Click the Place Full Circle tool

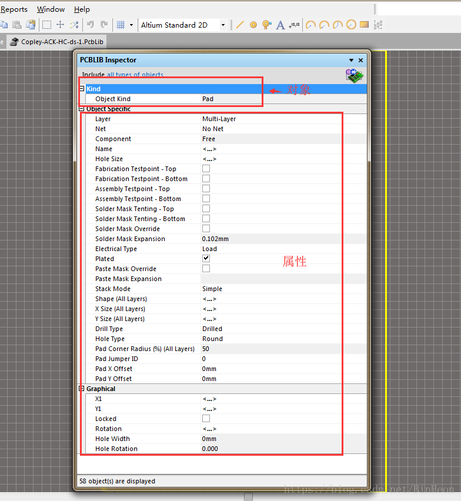351,25
